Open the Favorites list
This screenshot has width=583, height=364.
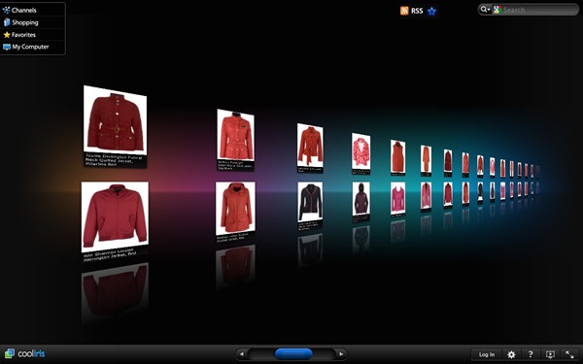coord(33,35)
